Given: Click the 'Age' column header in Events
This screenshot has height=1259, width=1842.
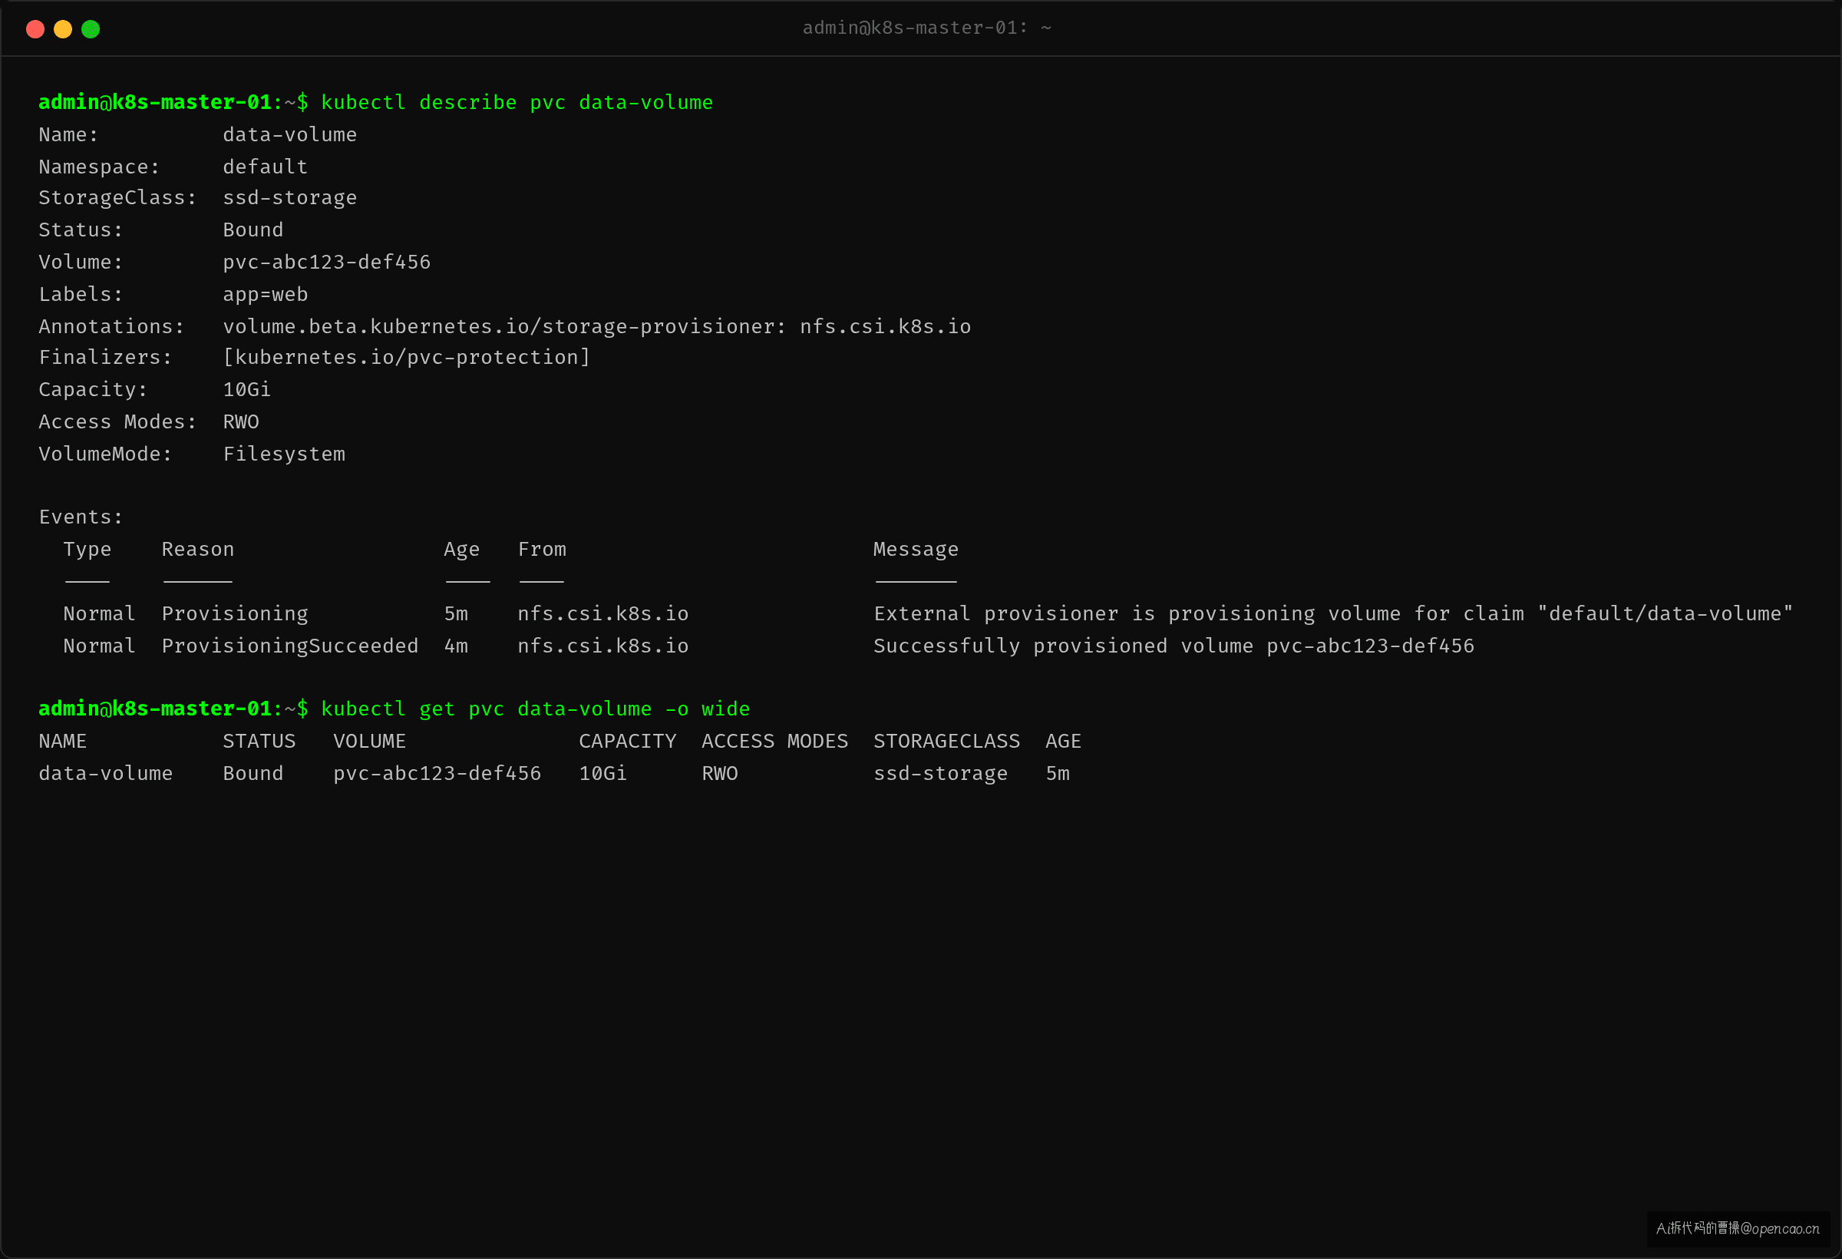Looking at the screenshot, I should pos(461,550).
